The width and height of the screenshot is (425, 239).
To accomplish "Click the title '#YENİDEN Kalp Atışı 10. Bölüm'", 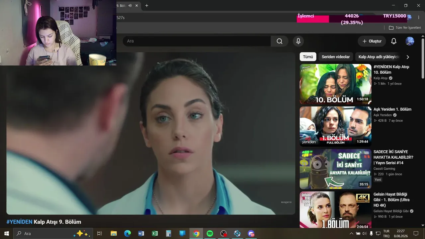I will [x=391, y=69].
